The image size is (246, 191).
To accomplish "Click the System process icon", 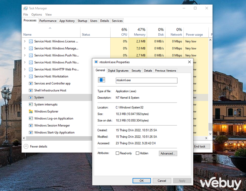I will coord(31,97).
